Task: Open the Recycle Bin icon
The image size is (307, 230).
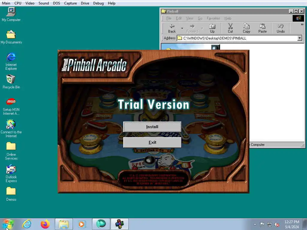Action: (x=11, y=82)
